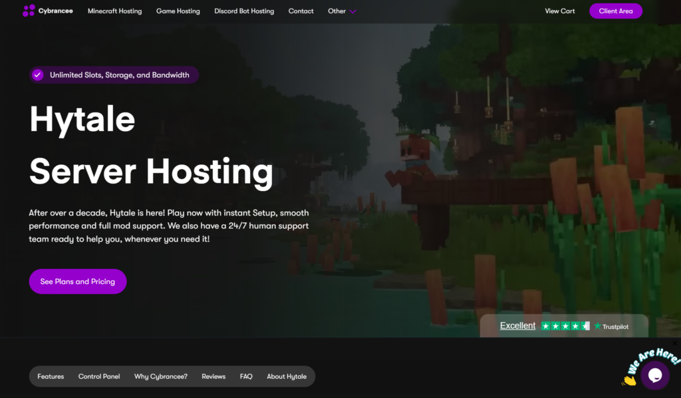Open the Minecraft Hosting menu item
Screen dimensions: 681x398
(x=114, y=11)
